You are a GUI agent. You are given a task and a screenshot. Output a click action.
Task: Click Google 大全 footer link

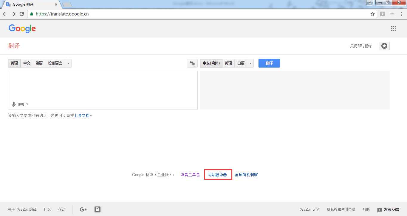(309, 209)
